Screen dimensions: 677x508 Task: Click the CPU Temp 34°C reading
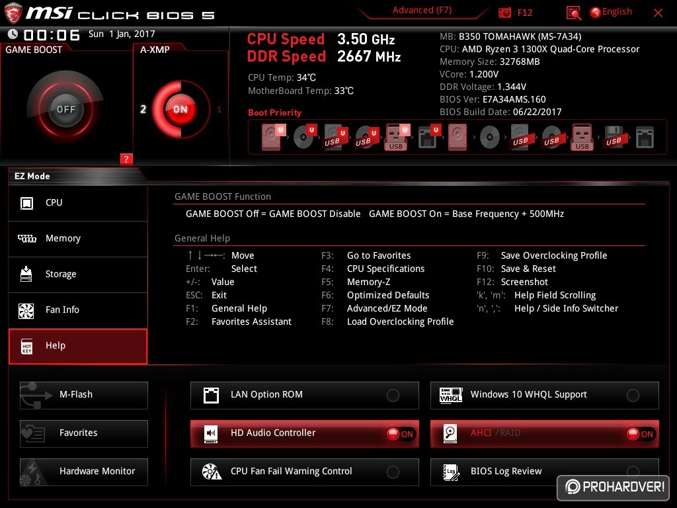(x=282, y=78)
